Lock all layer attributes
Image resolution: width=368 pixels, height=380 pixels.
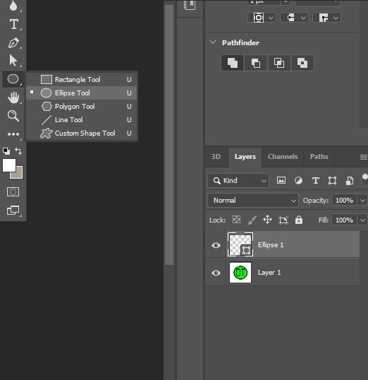pos(299,220)
